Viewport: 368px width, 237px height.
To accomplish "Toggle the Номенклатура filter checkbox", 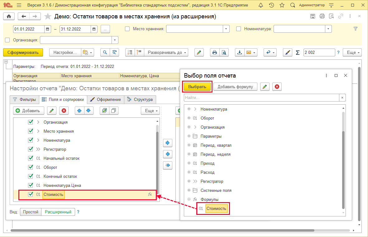I will click(238, 29).
